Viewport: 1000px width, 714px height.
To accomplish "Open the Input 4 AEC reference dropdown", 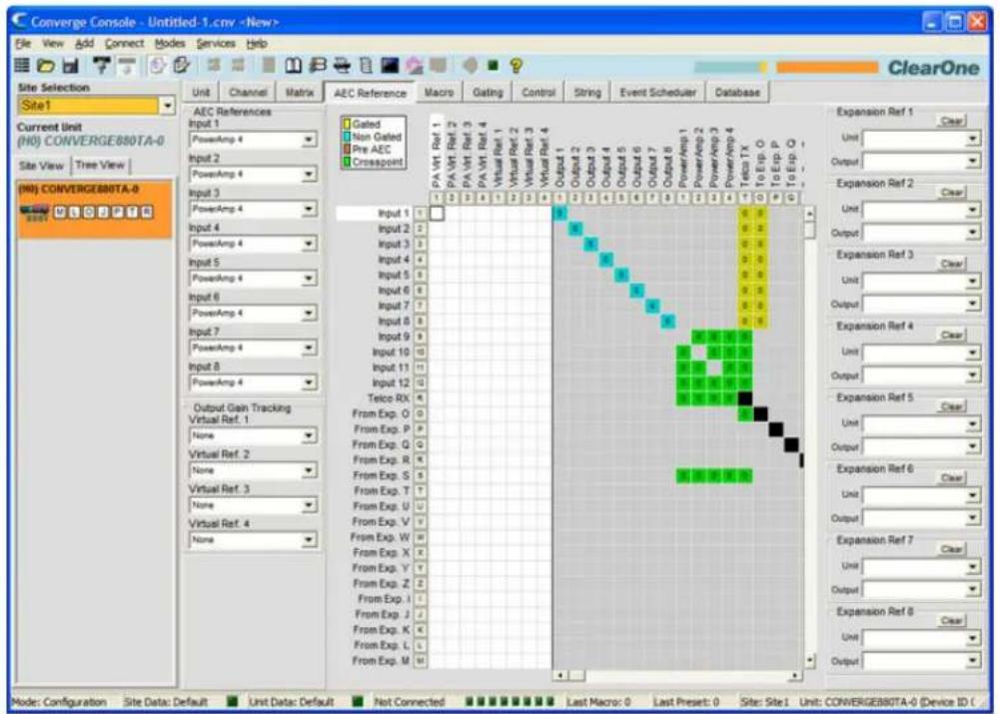I will coord(309,244).
